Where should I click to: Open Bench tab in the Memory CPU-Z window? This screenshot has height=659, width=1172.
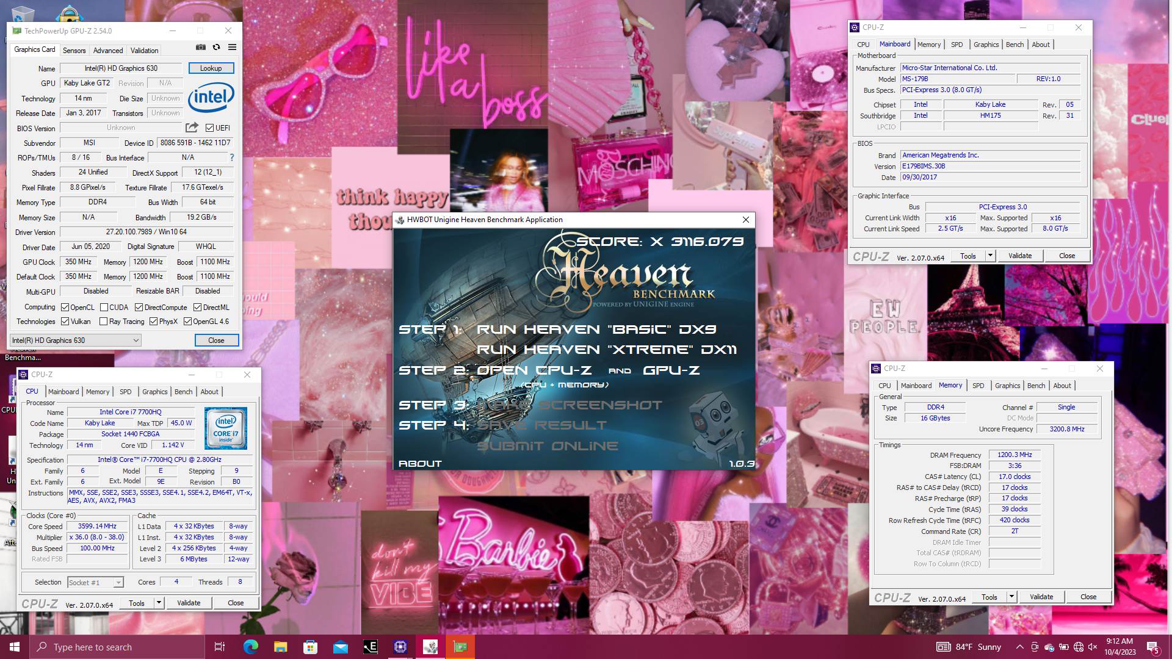coord(1036,386)
